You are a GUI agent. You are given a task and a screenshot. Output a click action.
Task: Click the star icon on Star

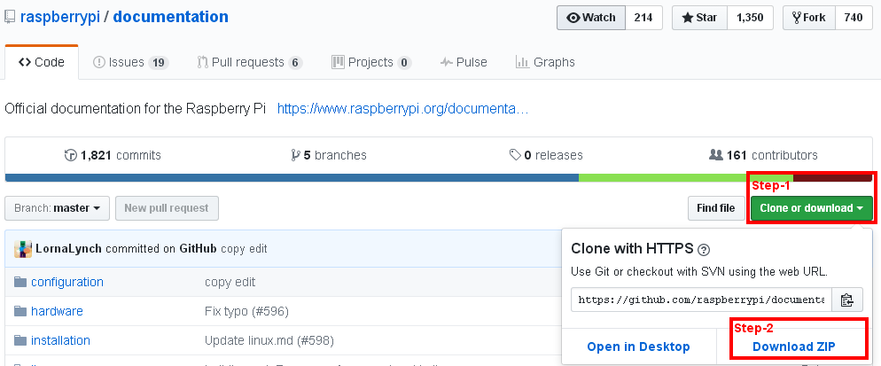(x=688, y=18)
